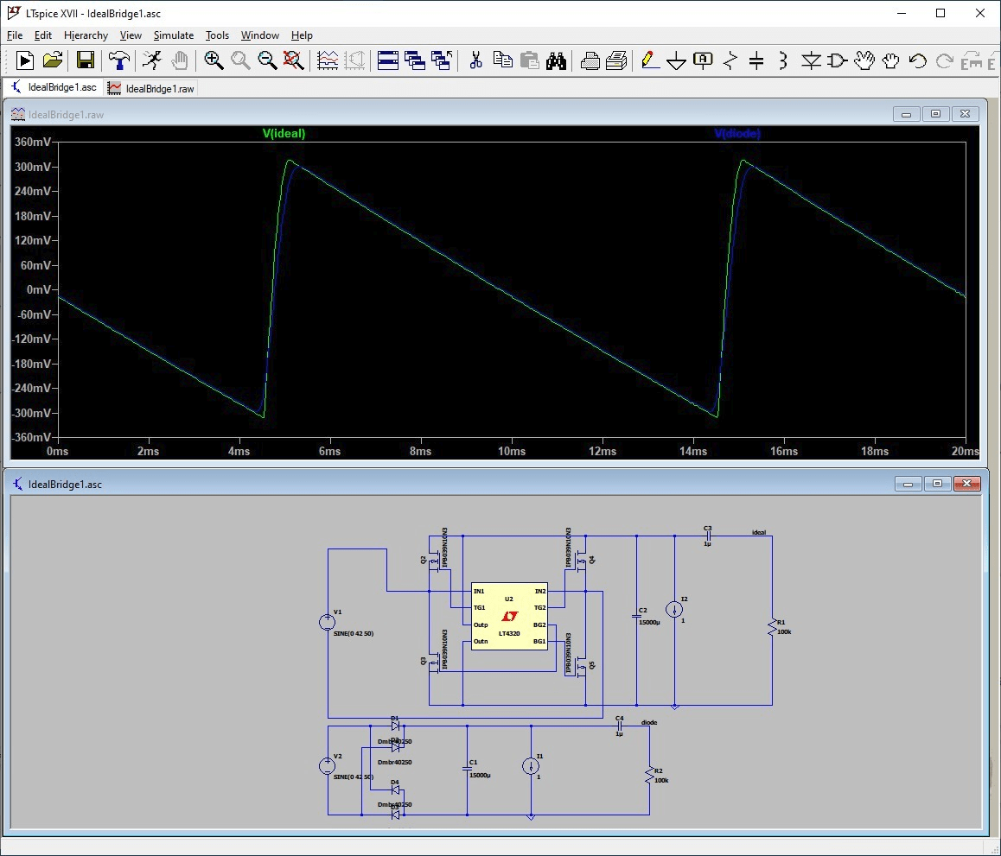Screen dimensions: 1001x856
Task: Click the pick visible traces plot icon
Action: pos(328,60)
